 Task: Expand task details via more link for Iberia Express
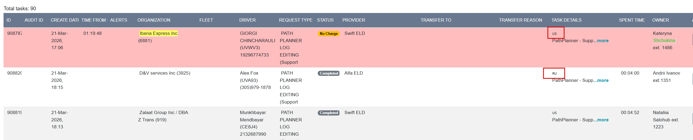(x=602, y=41)
